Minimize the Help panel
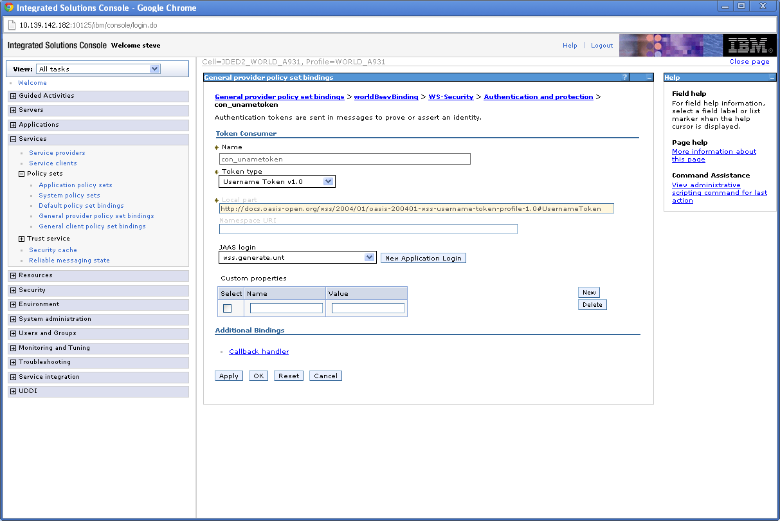780x521 pixels. pos(772,77)
